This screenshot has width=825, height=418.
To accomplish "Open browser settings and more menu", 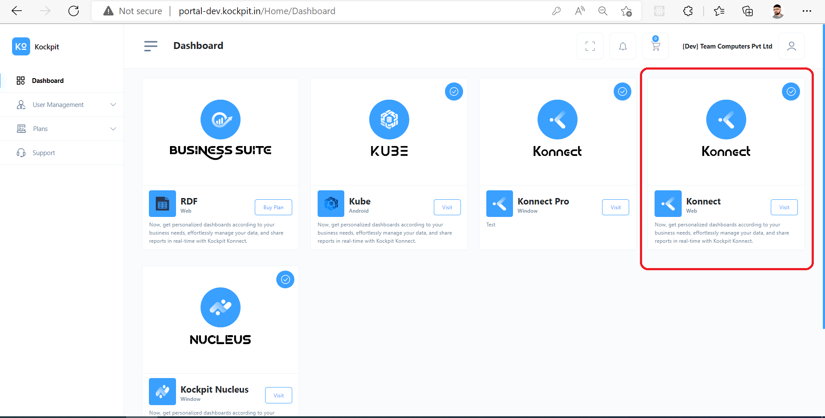I will pos(807,11).
